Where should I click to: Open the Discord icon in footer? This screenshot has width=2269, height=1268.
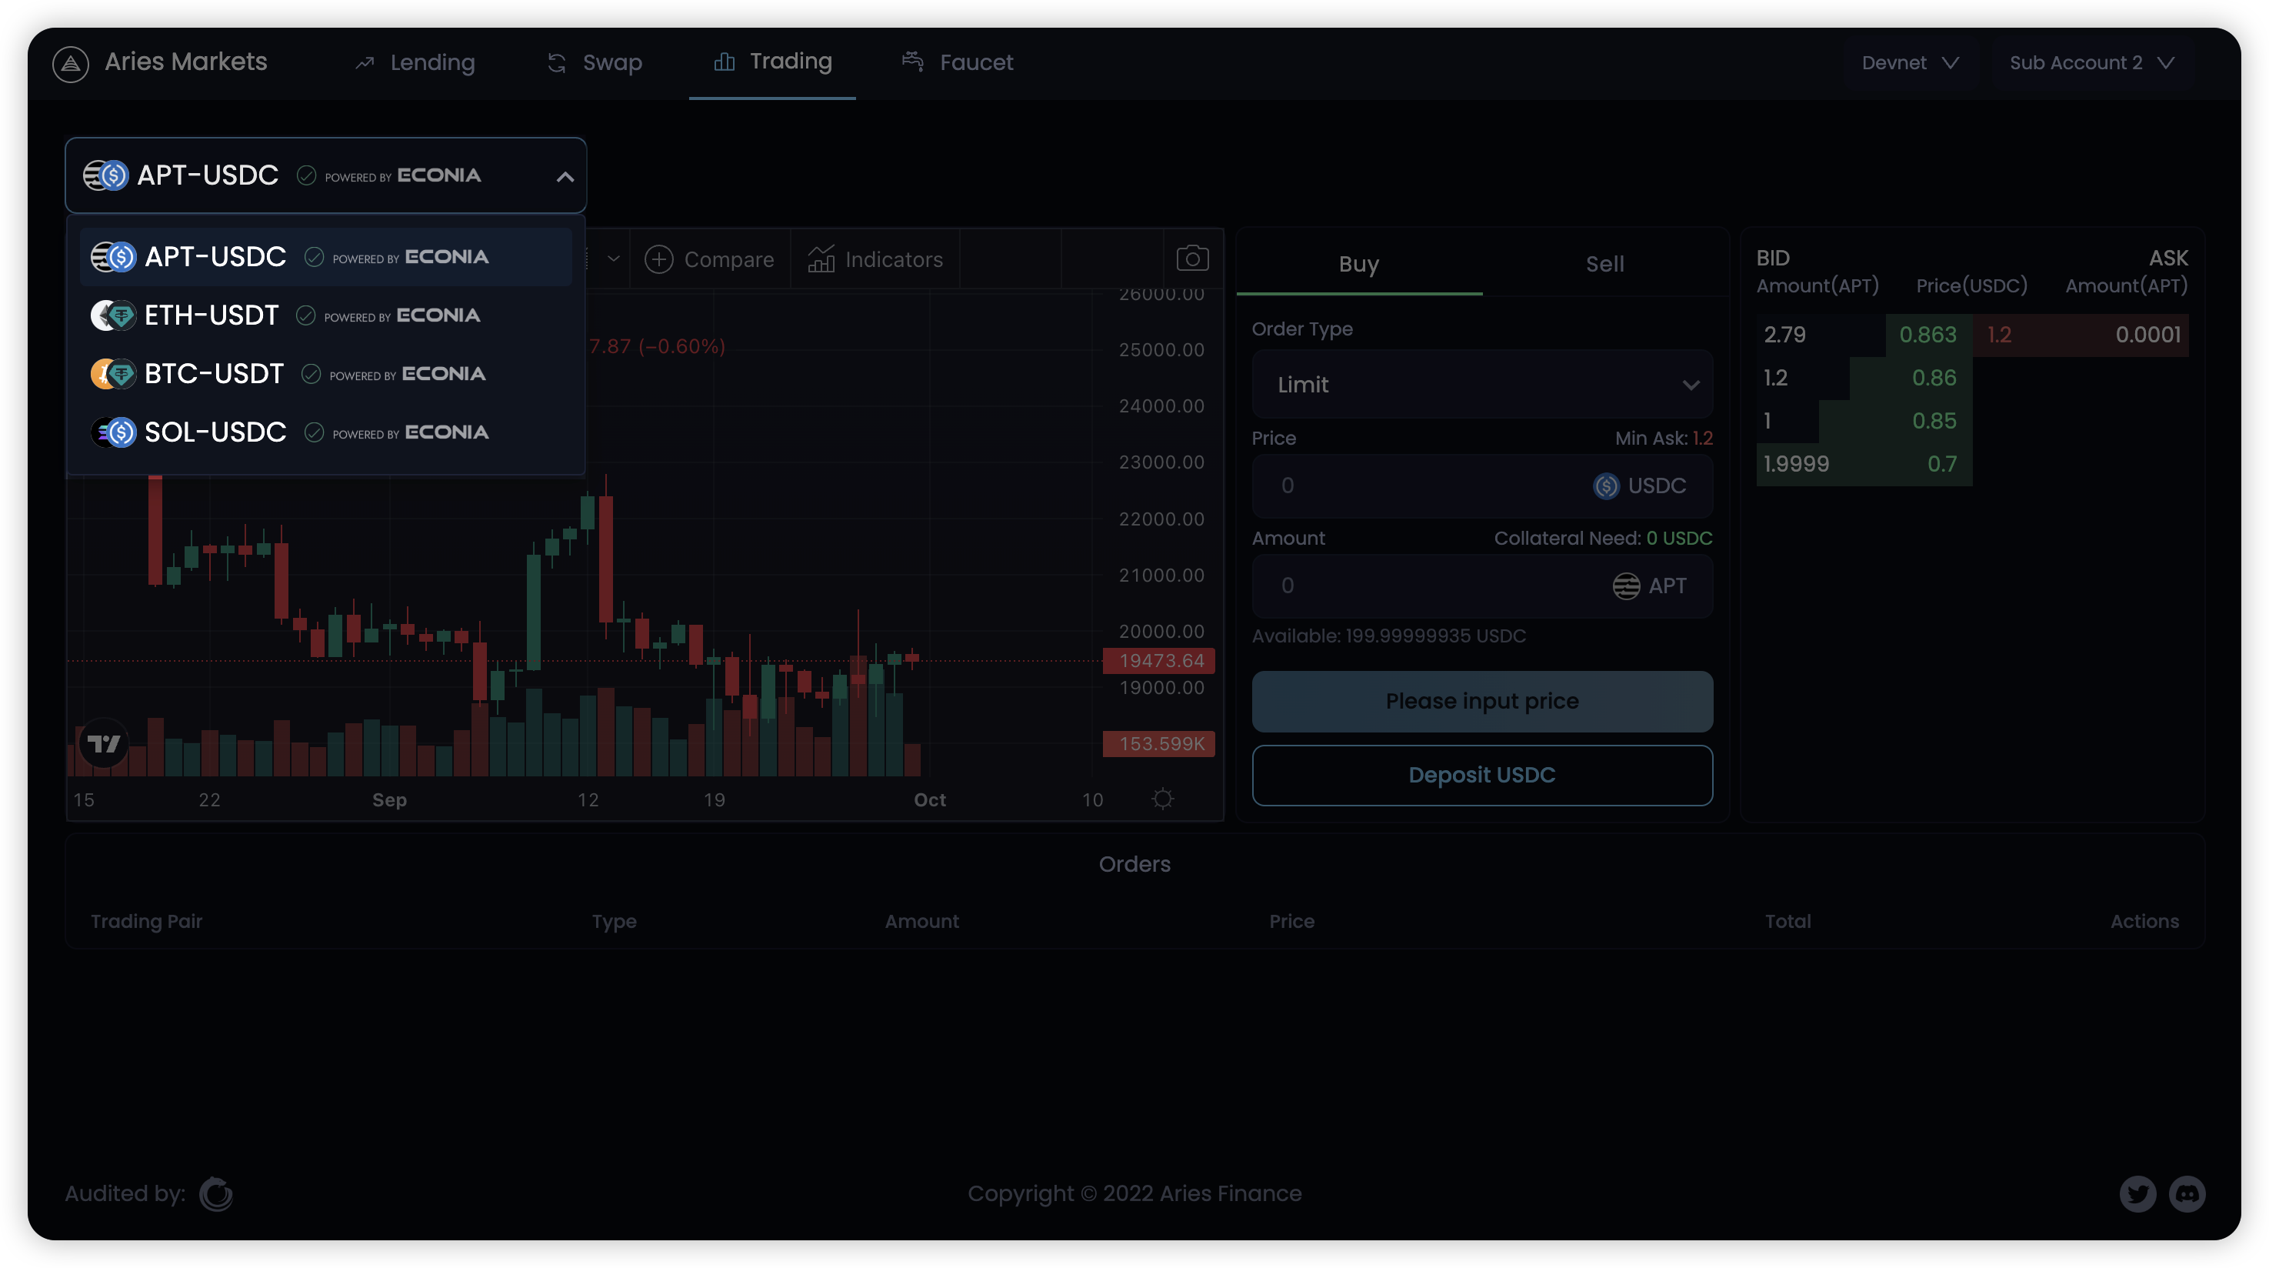click(2187, 1194)
